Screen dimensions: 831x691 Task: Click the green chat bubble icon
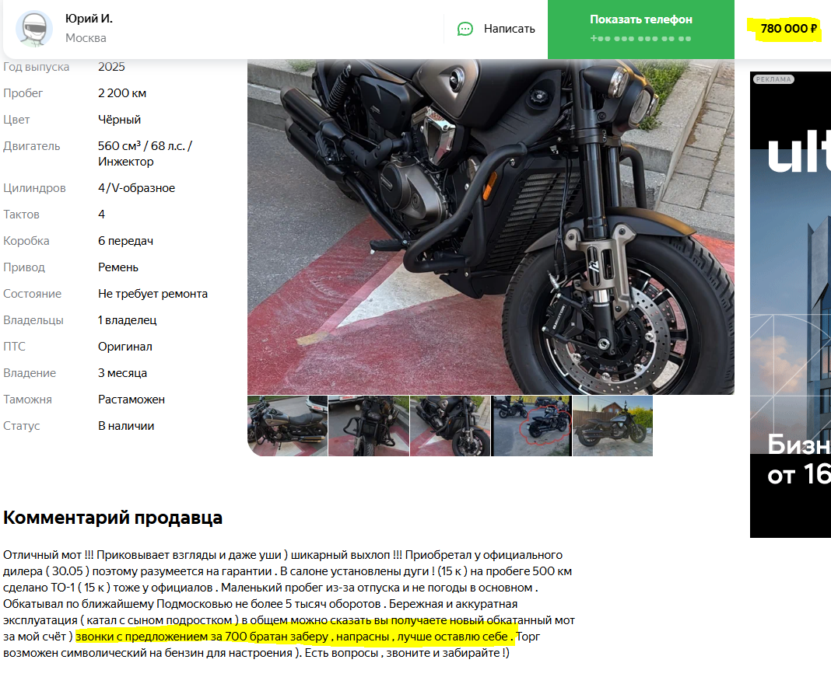[465, 29]
